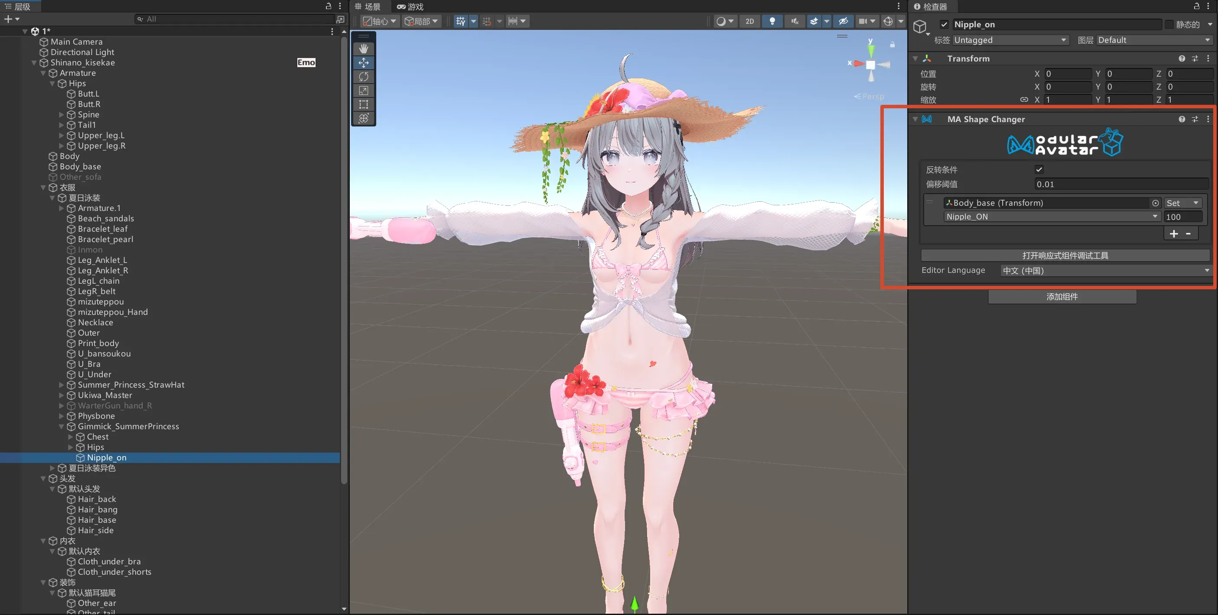Open the scene view panel kebab menu
Viewport: 1218px width, 615px height.
tap(899, 6)
